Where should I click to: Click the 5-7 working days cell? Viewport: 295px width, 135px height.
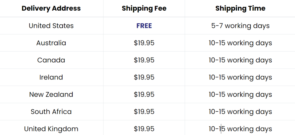(x=241, y=26)
